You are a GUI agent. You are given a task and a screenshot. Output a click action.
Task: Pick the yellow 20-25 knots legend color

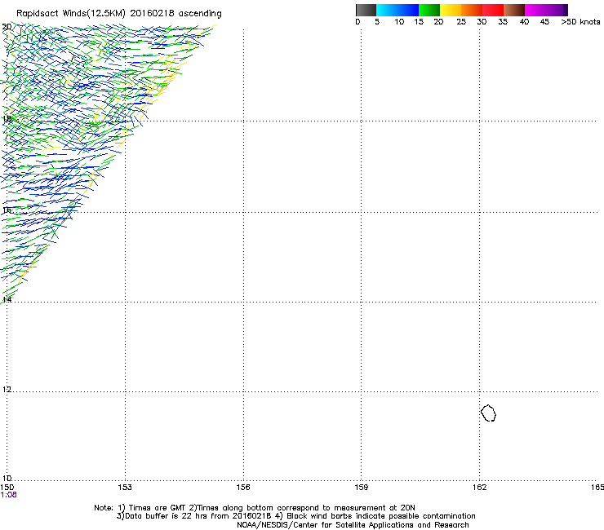(451, 10)
